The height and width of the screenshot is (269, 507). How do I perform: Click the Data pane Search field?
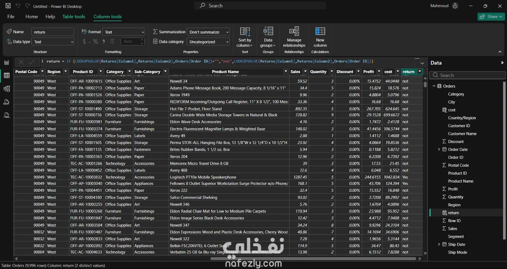tap(467, 75)
